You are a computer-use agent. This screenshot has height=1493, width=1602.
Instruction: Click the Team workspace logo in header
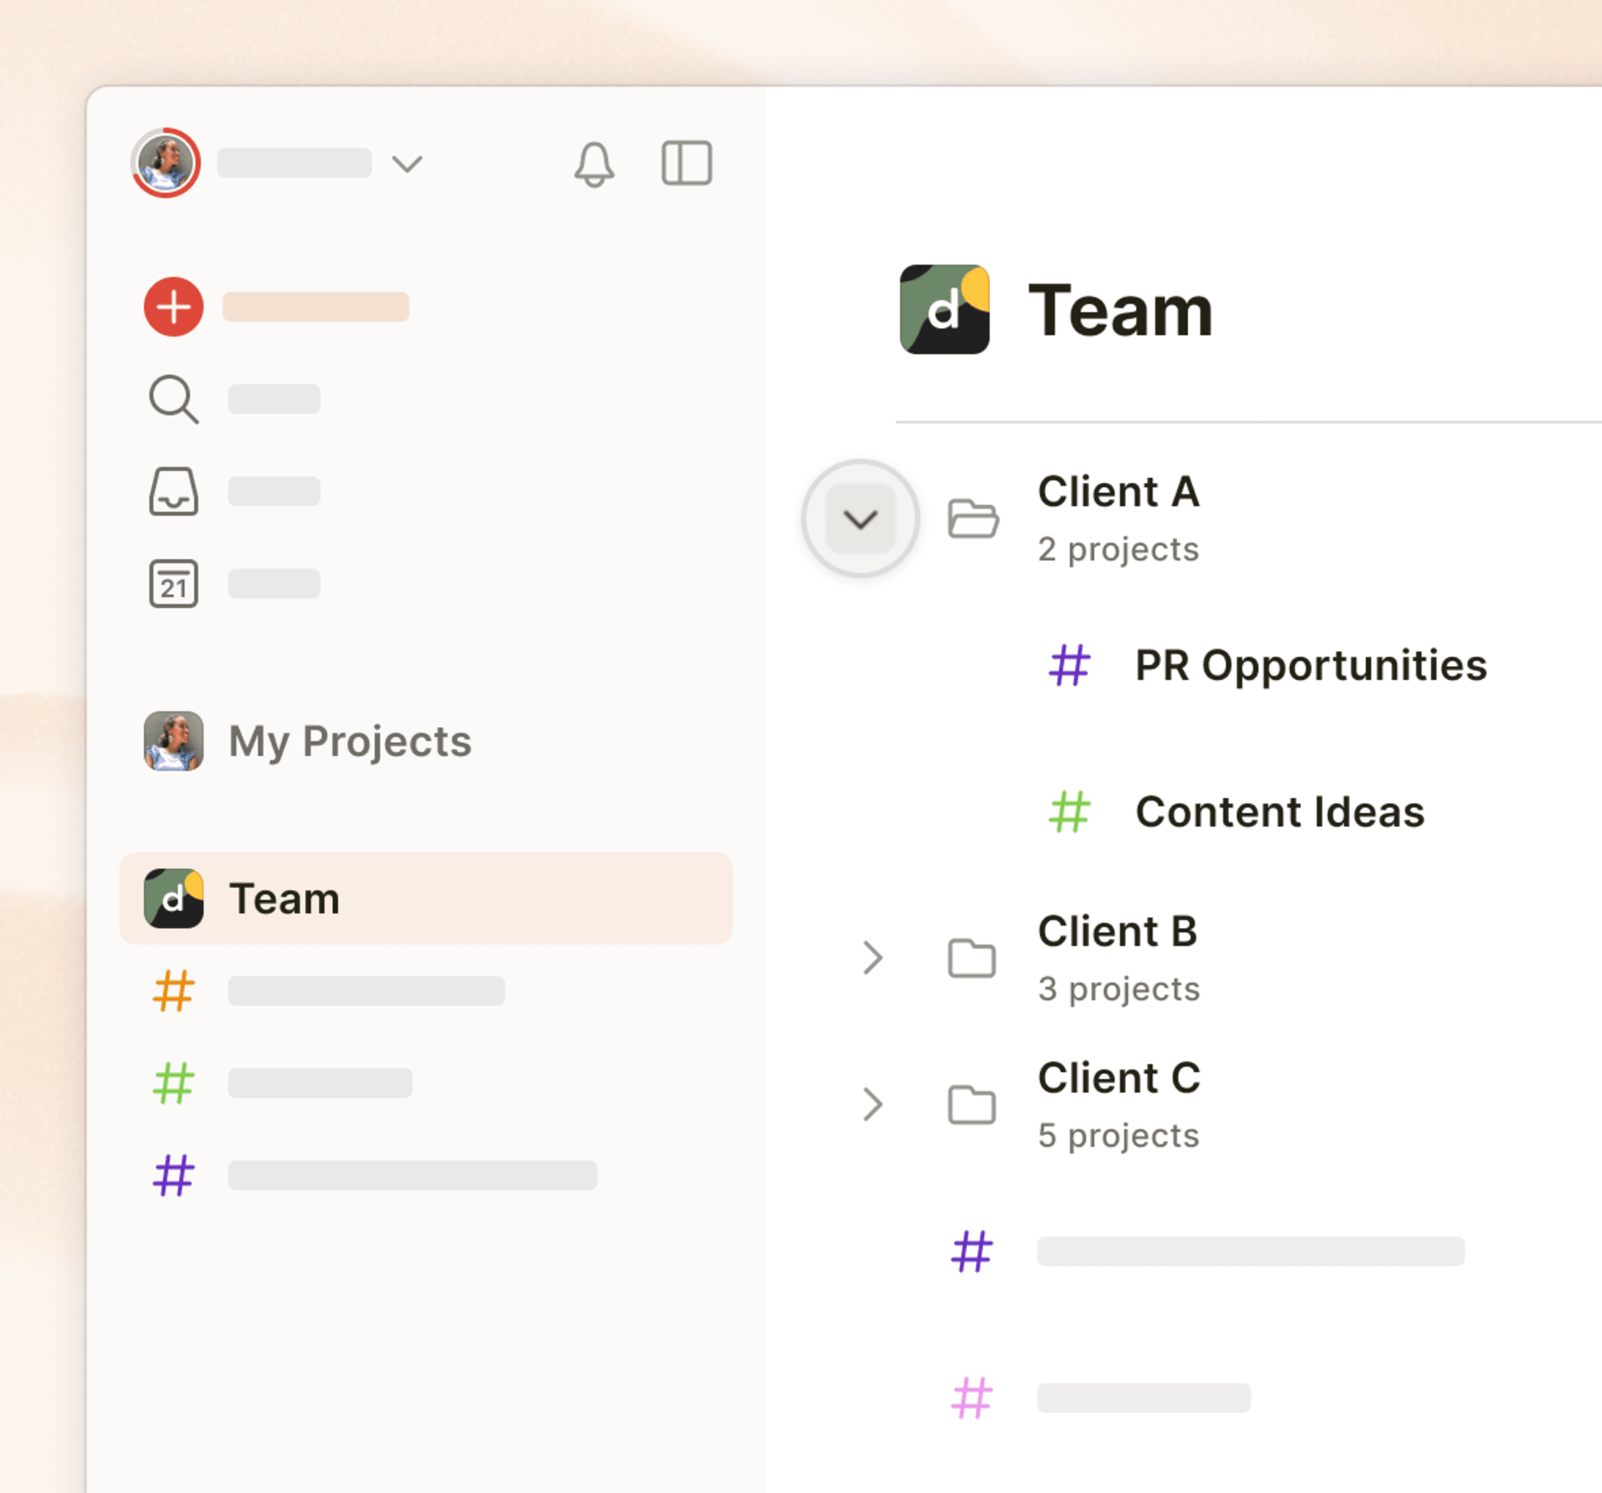click(944, 309)
